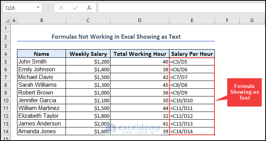The height and width of the screenshot is (141, 266).
Task: Select column D header
Action: pos(140,21)
